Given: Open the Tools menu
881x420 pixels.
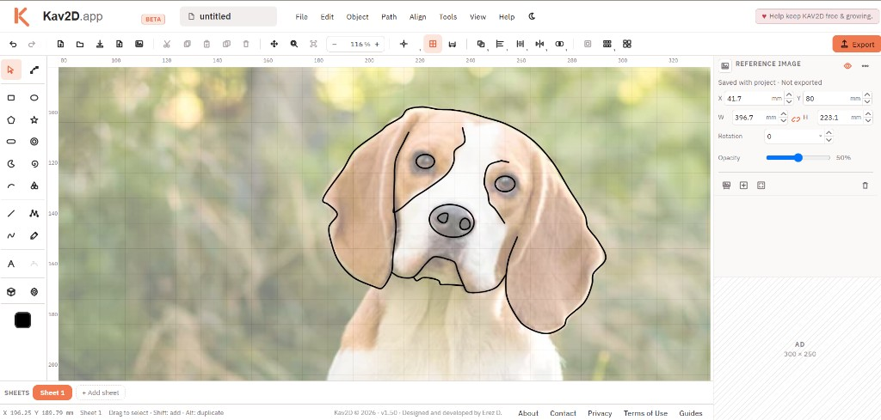Looking at the screenshot, I should click(x=447, y=17).
